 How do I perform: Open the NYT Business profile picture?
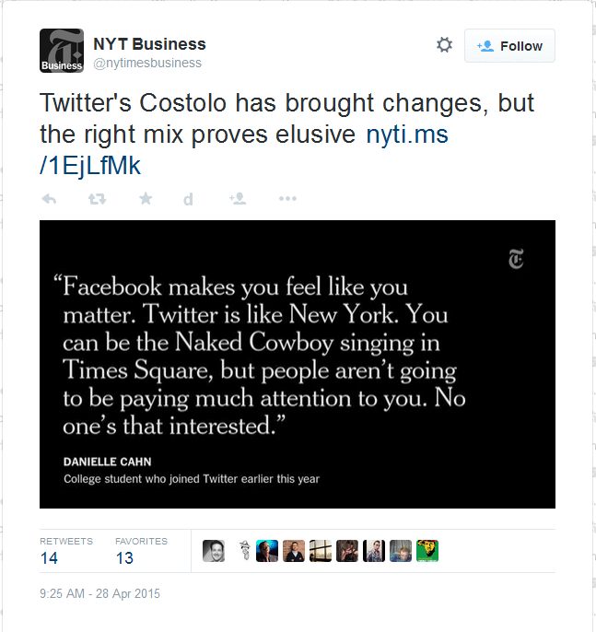(62, 51)
